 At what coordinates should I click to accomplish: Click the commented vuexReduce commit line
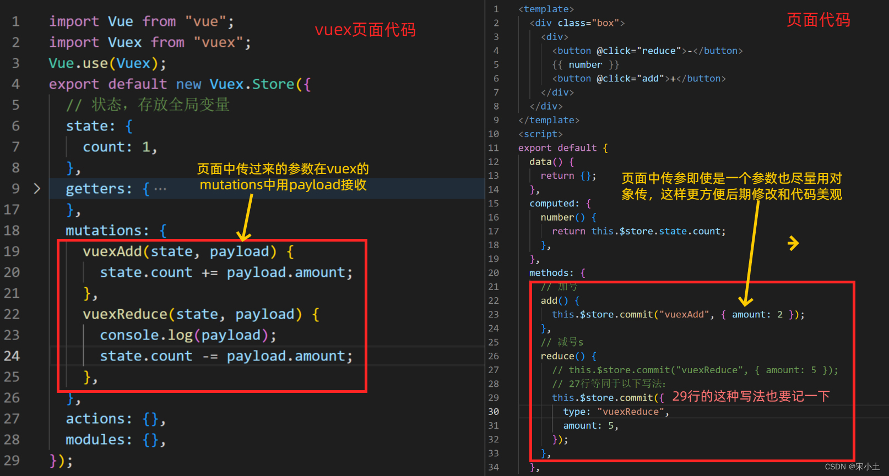click(695, 370)
